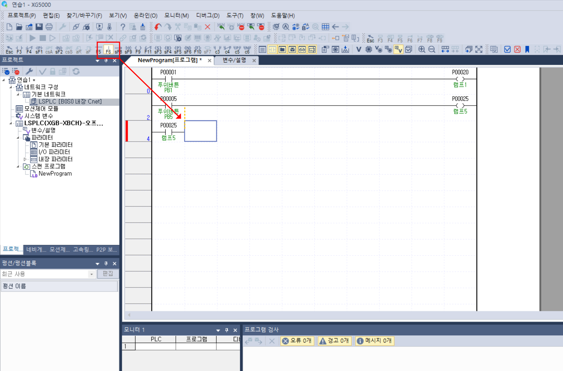Toggle the highlighted view variable comment icon
The width and height of the screenshot is (563, 371).
pyautogui.click(x=398, y=50)
